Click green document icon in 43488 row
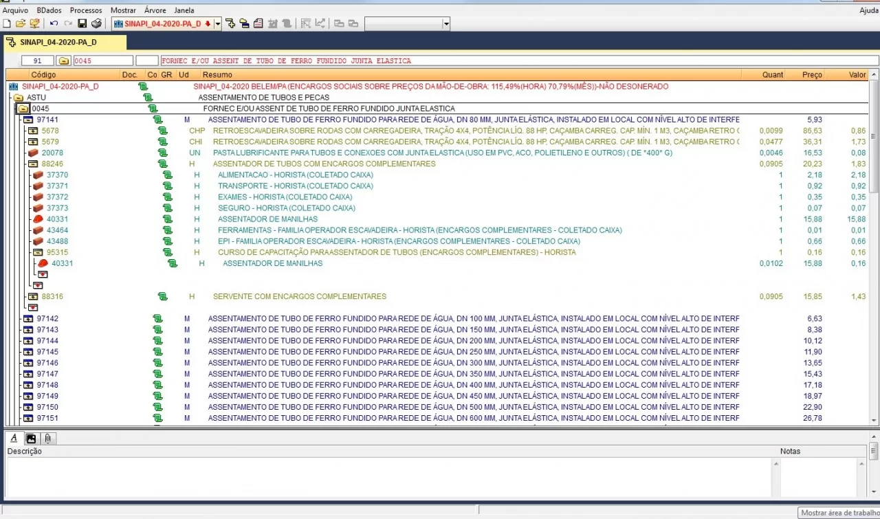The height and width of the screenshot is (519, 880). (x=167, y=241)
